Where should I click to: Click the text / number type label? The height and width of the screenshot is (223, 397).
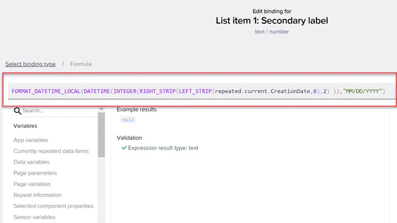click(x=271, y=32)
